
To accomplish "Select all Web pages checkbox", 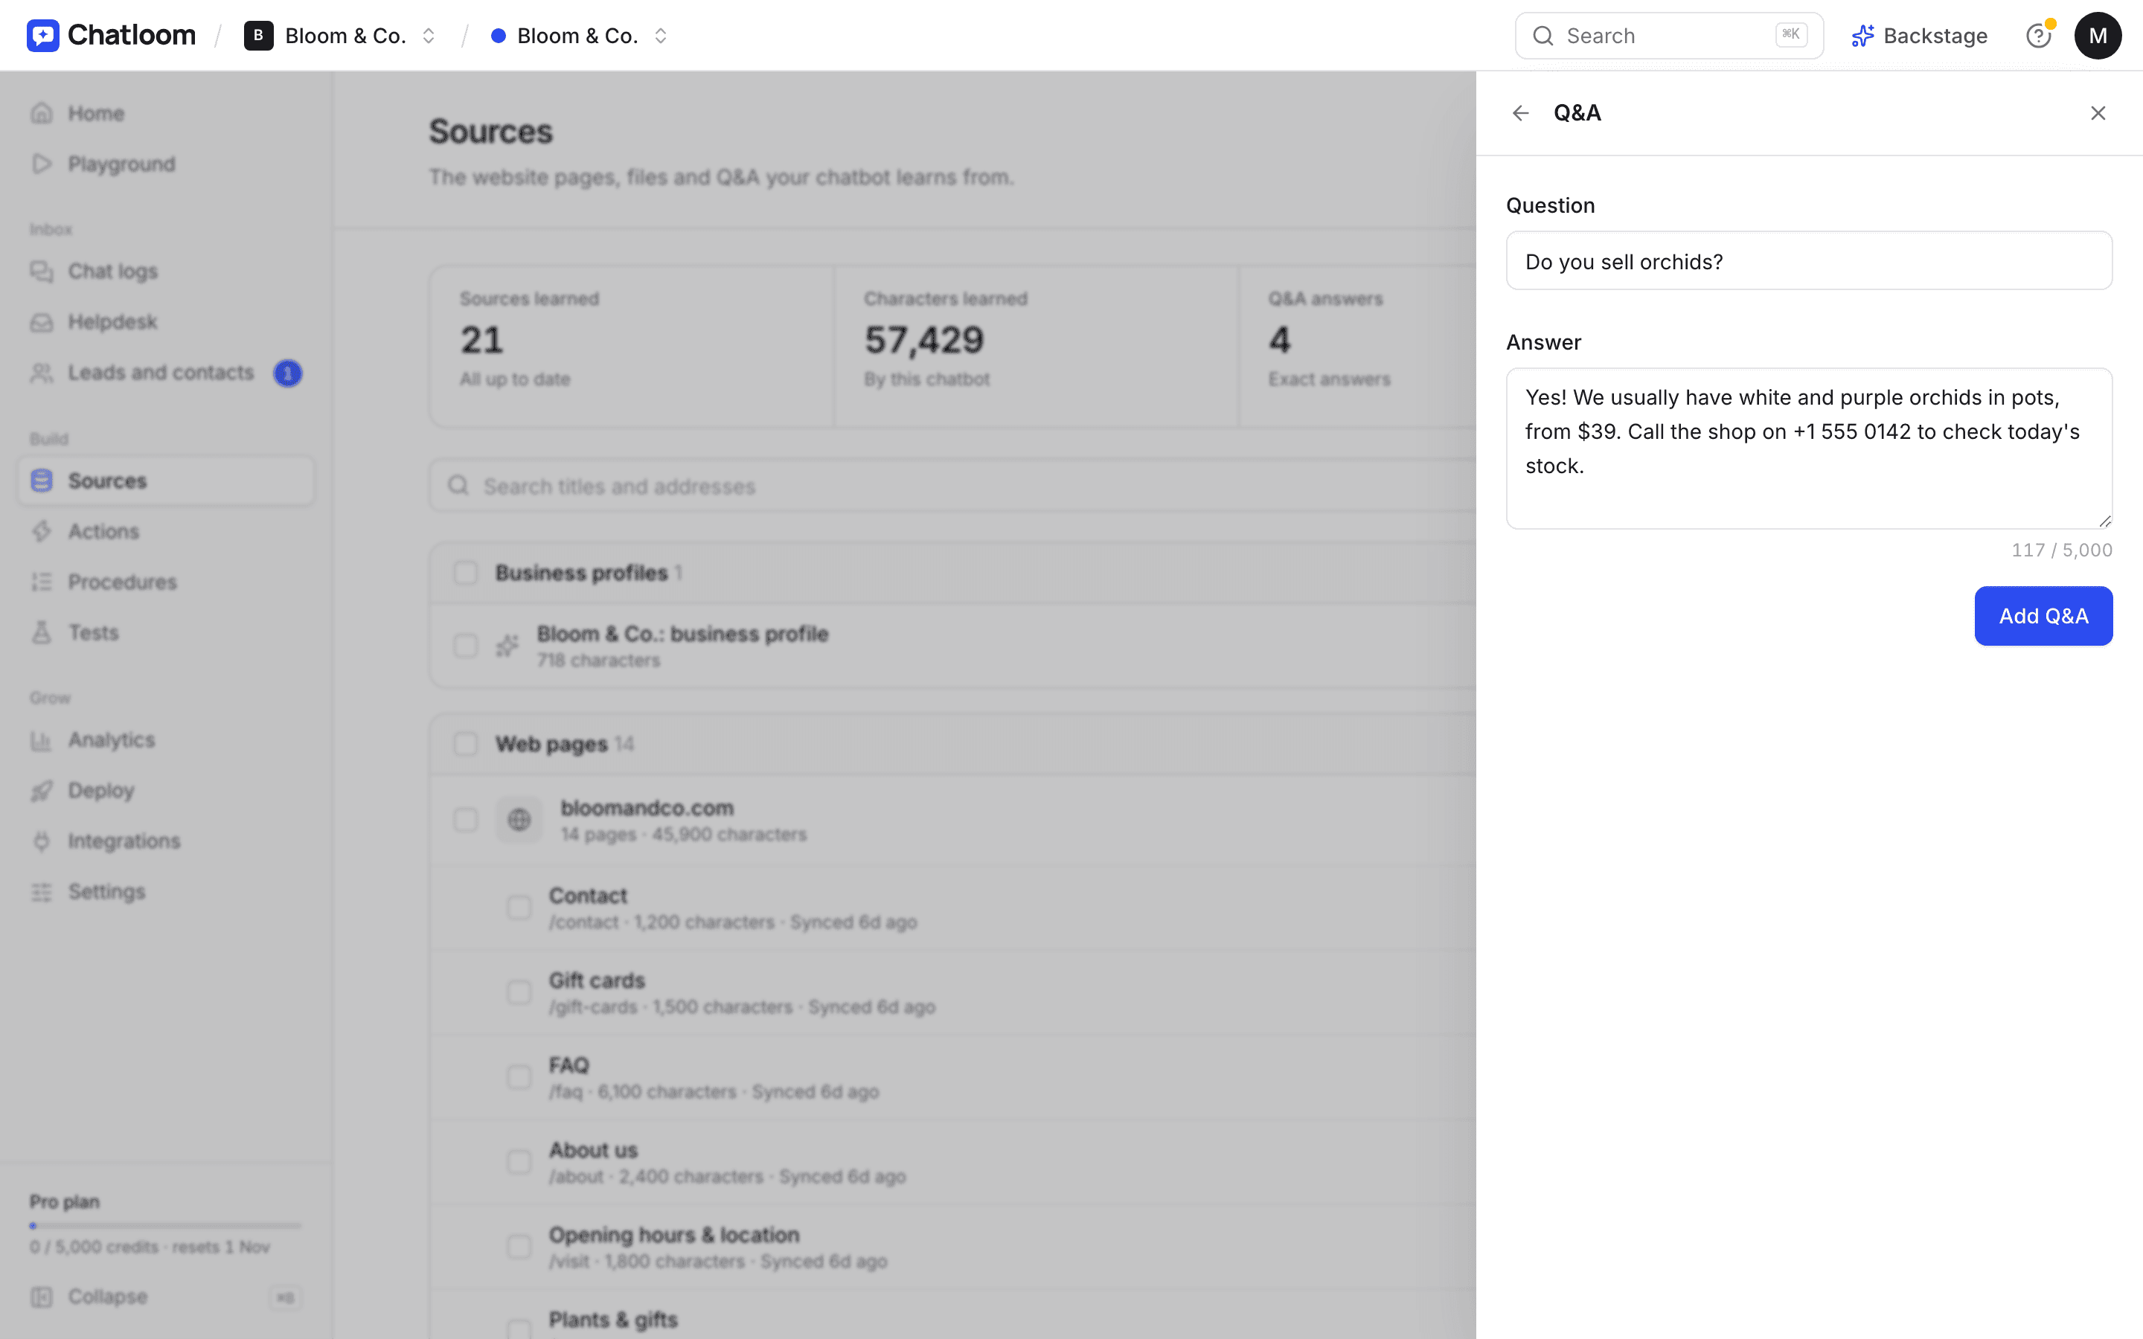I will 466,744.
